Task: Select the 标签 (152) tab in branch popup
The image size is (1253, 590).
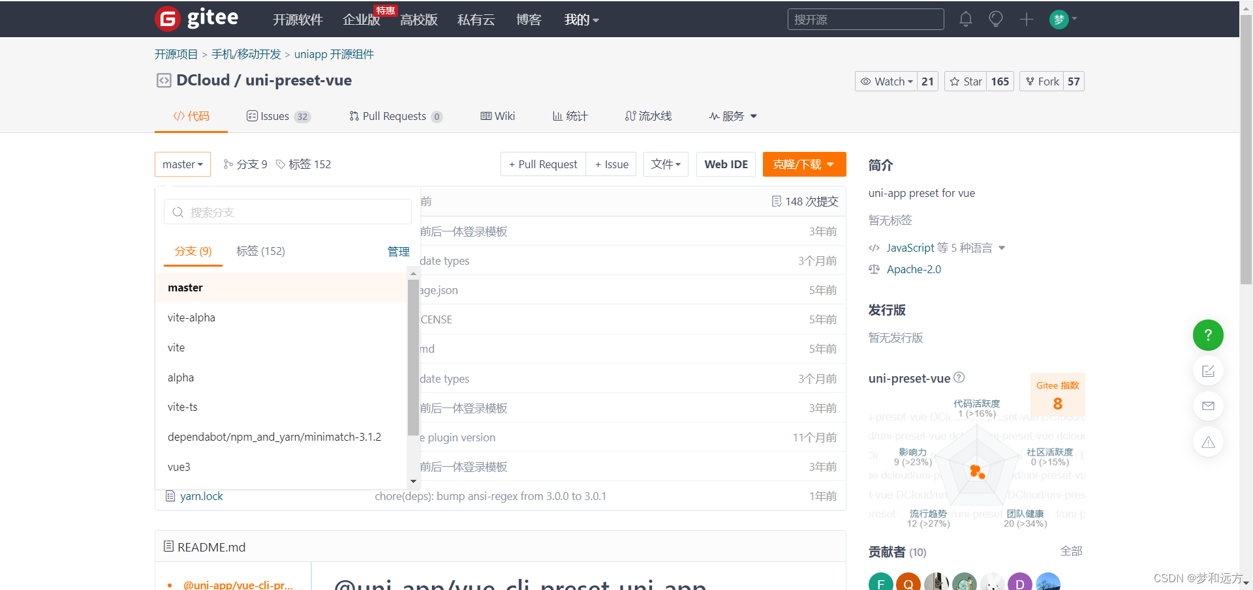Action: pyautogui.click(x=260, y=251)
